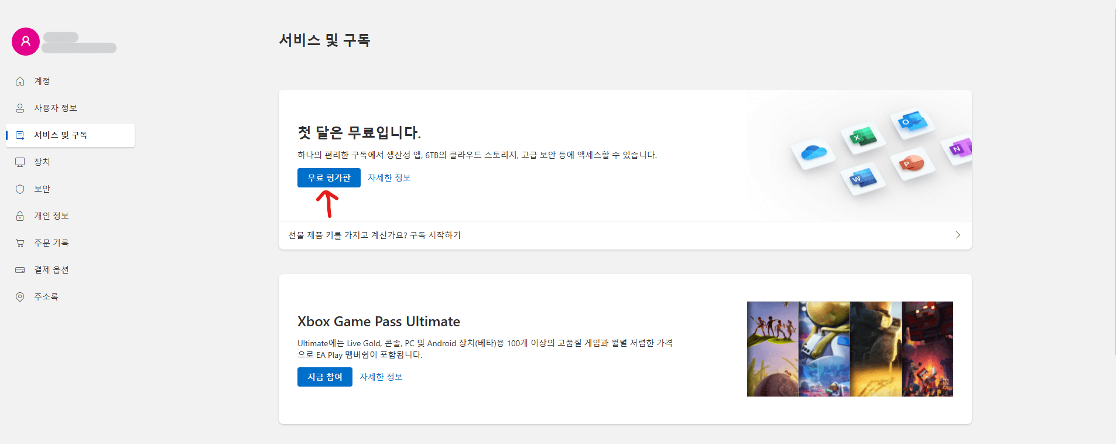Screen dimensions: 1116x444
Task: Start the 무료 평가판 trial
Action: pyautogui.click(x=329, y=178)
